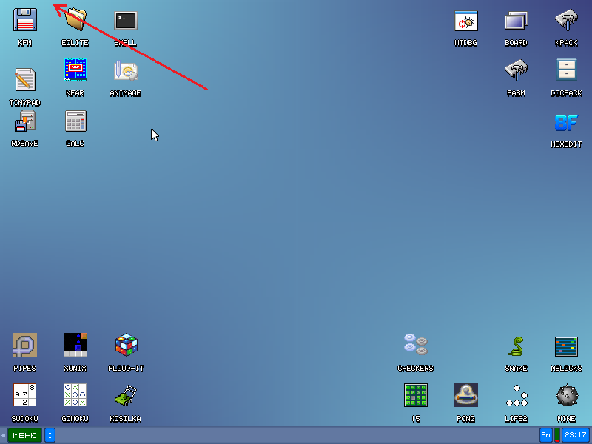Launch the CALC calculator icon

point(75,121)
